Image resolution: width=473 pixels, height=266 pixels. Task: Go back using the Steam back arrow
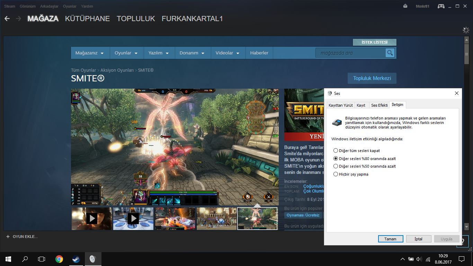[x=7, y=19]
